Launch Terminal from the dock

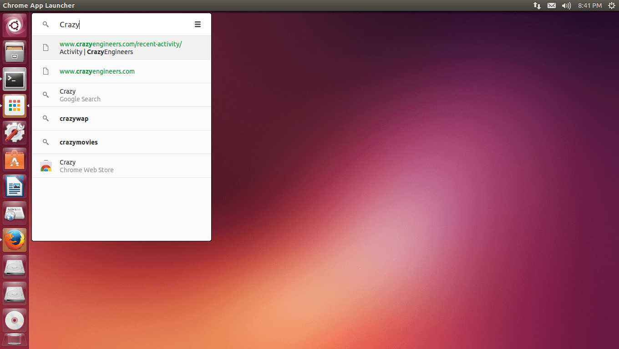15,79
